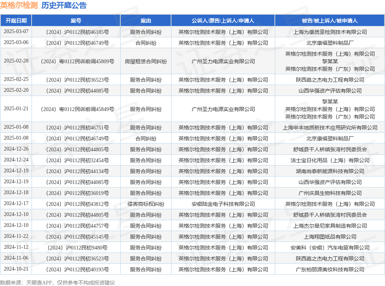Click defendant 广州庆昌生物科技有限公司
This screenshot has height=286, width=385.
[x=330, y=193]
